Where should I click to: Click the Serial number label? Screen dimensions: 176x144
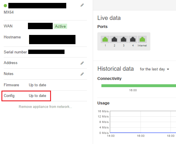click(x=15, y=52)
